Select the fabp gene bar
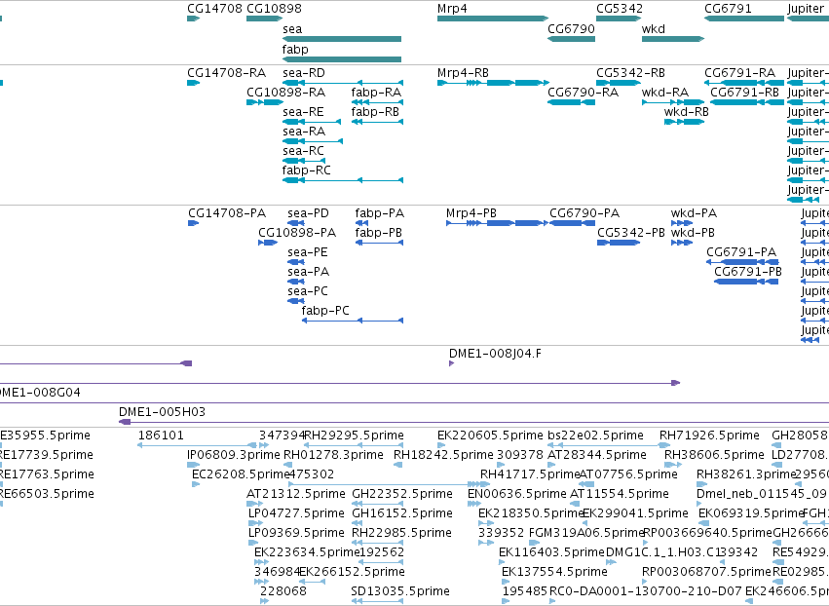Image resolution: width=829 pixels, height=606 pixels. click(x=342, y=59)
